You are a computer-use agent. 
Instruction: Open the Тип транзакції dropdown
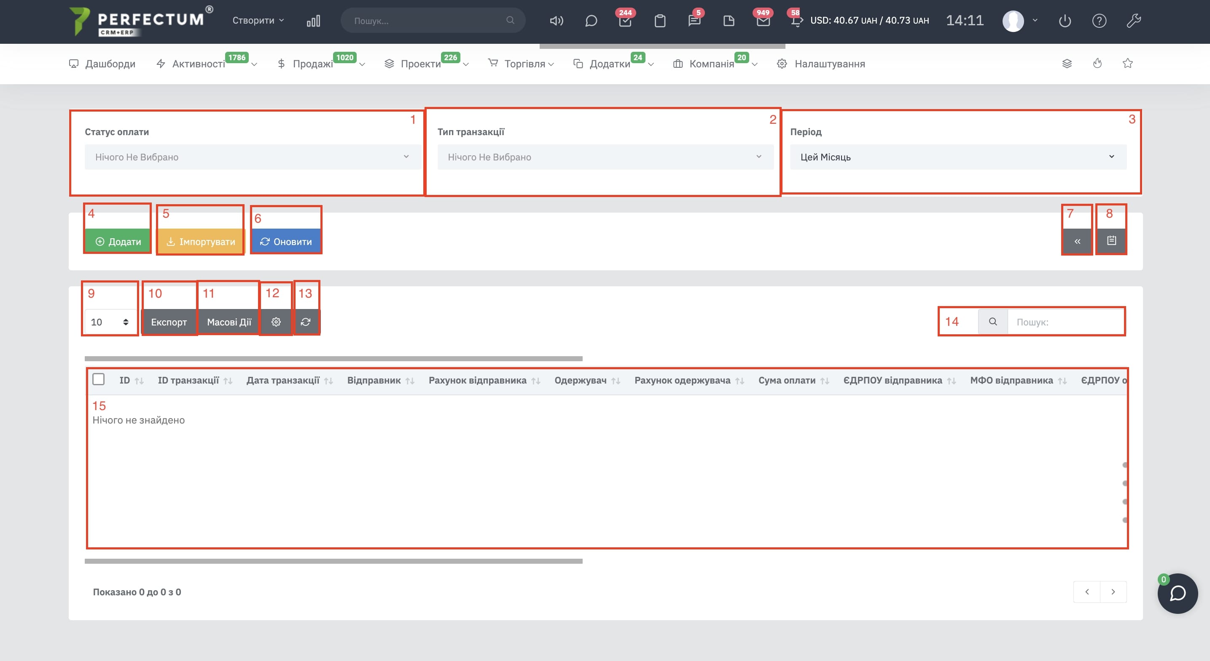(605, 157)
